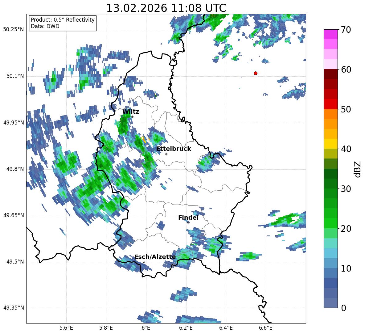Click the 70 tick on colorbar
The height and width of the screenshot is (334, 365).
(346, 30)
